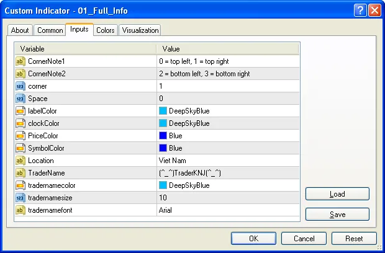Viewport: 385px width, 253px height.
Task: Switch to the About tab
Action: [x=20, y=30]
